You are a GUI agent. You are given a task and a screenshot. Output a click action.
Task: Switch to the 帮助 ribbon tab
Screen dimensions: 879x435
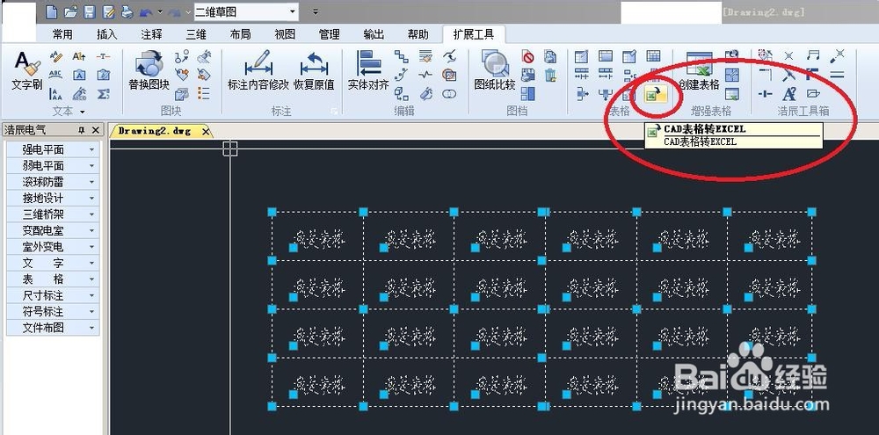(x=418, y=35)
